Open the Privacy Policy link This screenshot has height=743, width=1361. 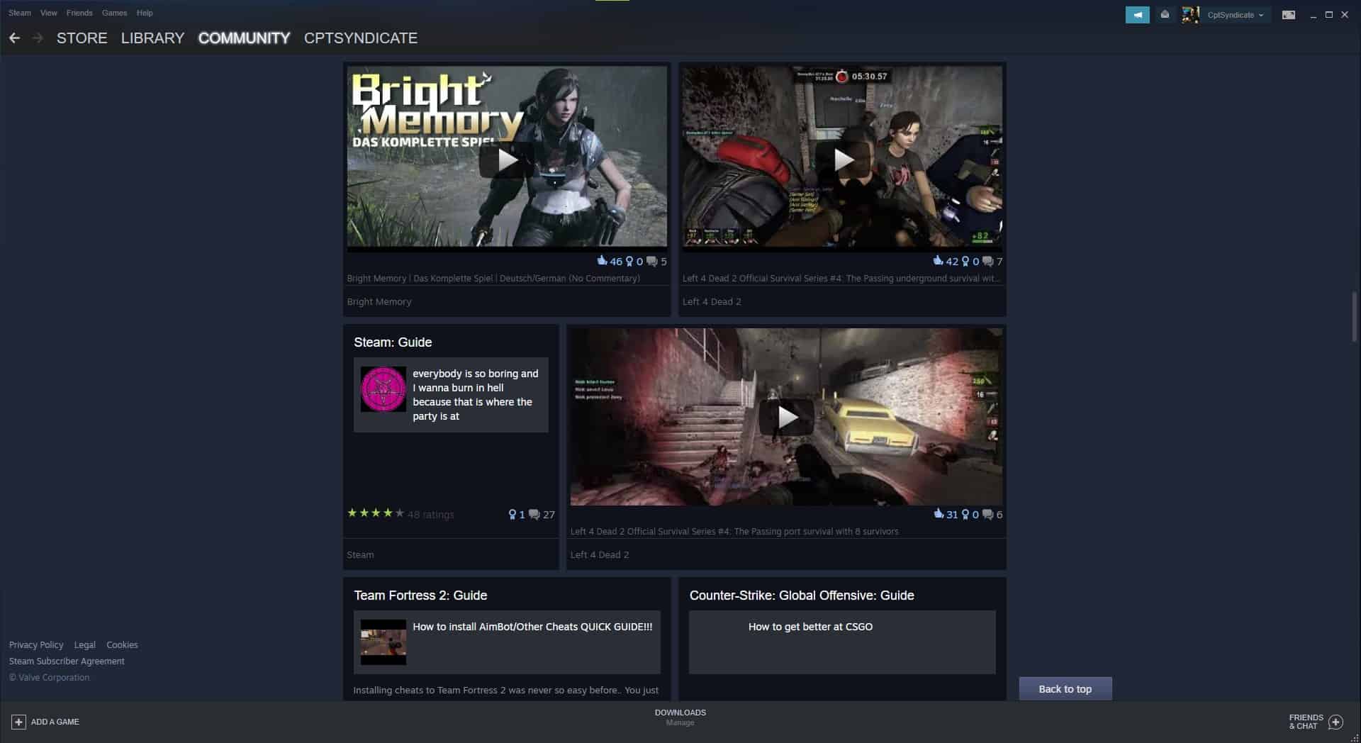coord(36,644)
